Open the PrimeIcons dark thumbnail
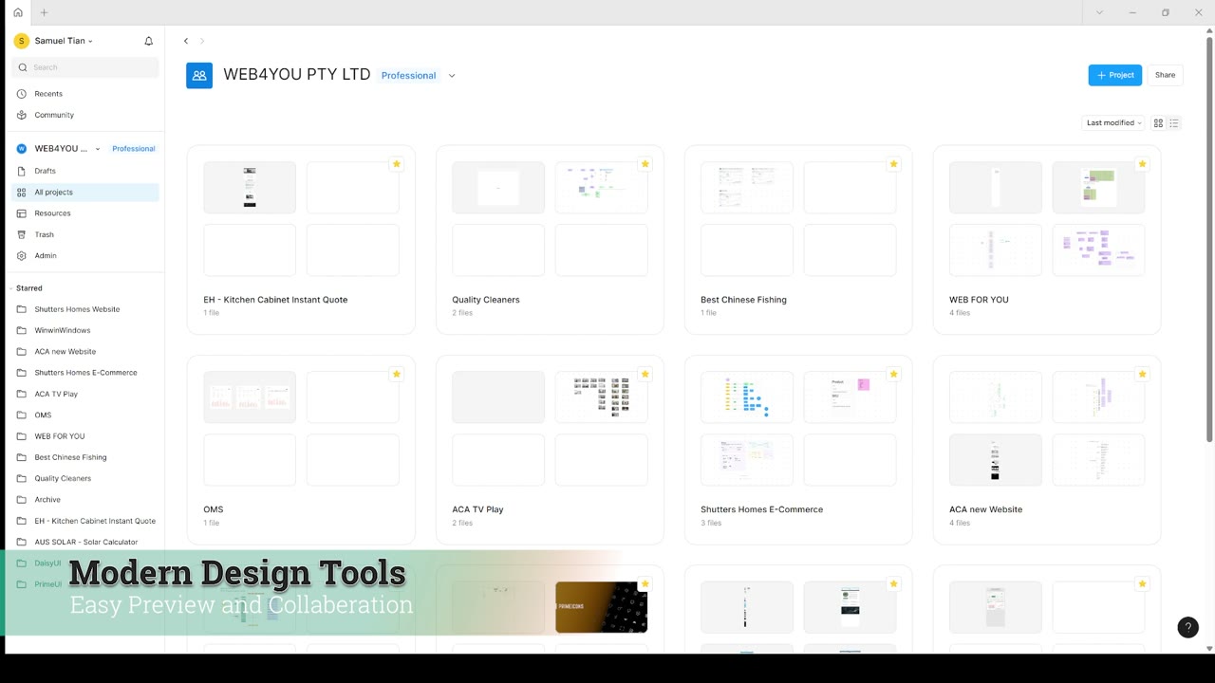 [x=602, y=607]
